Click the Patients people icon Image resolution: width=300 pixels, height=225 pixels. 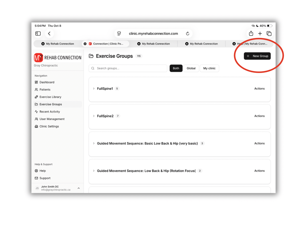[36, 89]
